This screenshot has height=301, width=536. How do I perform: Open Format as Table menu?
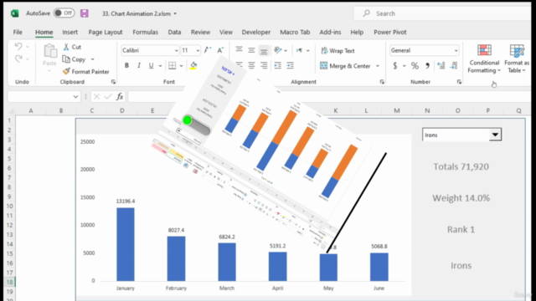[517, 59]
